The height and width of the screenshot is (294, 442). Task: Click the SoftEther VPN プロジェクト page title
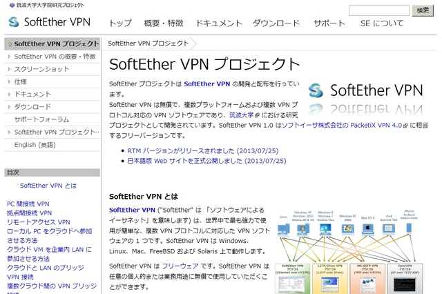(x=204, y=64)
